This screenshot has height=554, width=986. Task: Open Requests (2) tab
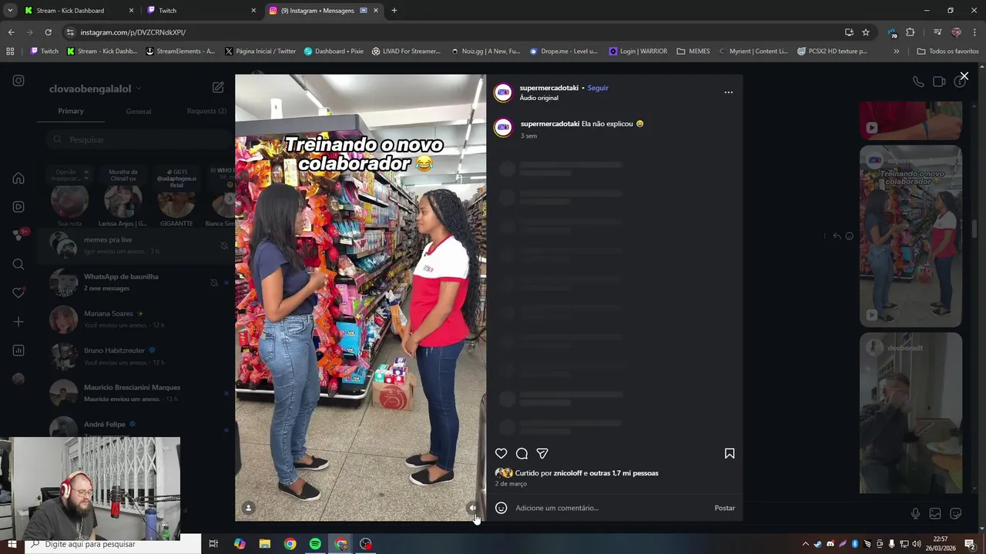[206, 111]
